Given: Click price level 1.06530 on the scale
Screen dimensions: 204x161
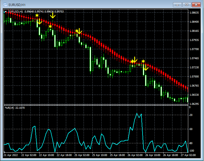Looking at the screenshot, I should pos(194,95).
